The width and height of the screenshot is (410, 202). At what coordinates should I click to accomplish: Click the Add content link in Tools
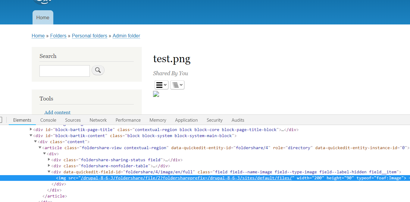pyautogui.click(x=57, y=112)
